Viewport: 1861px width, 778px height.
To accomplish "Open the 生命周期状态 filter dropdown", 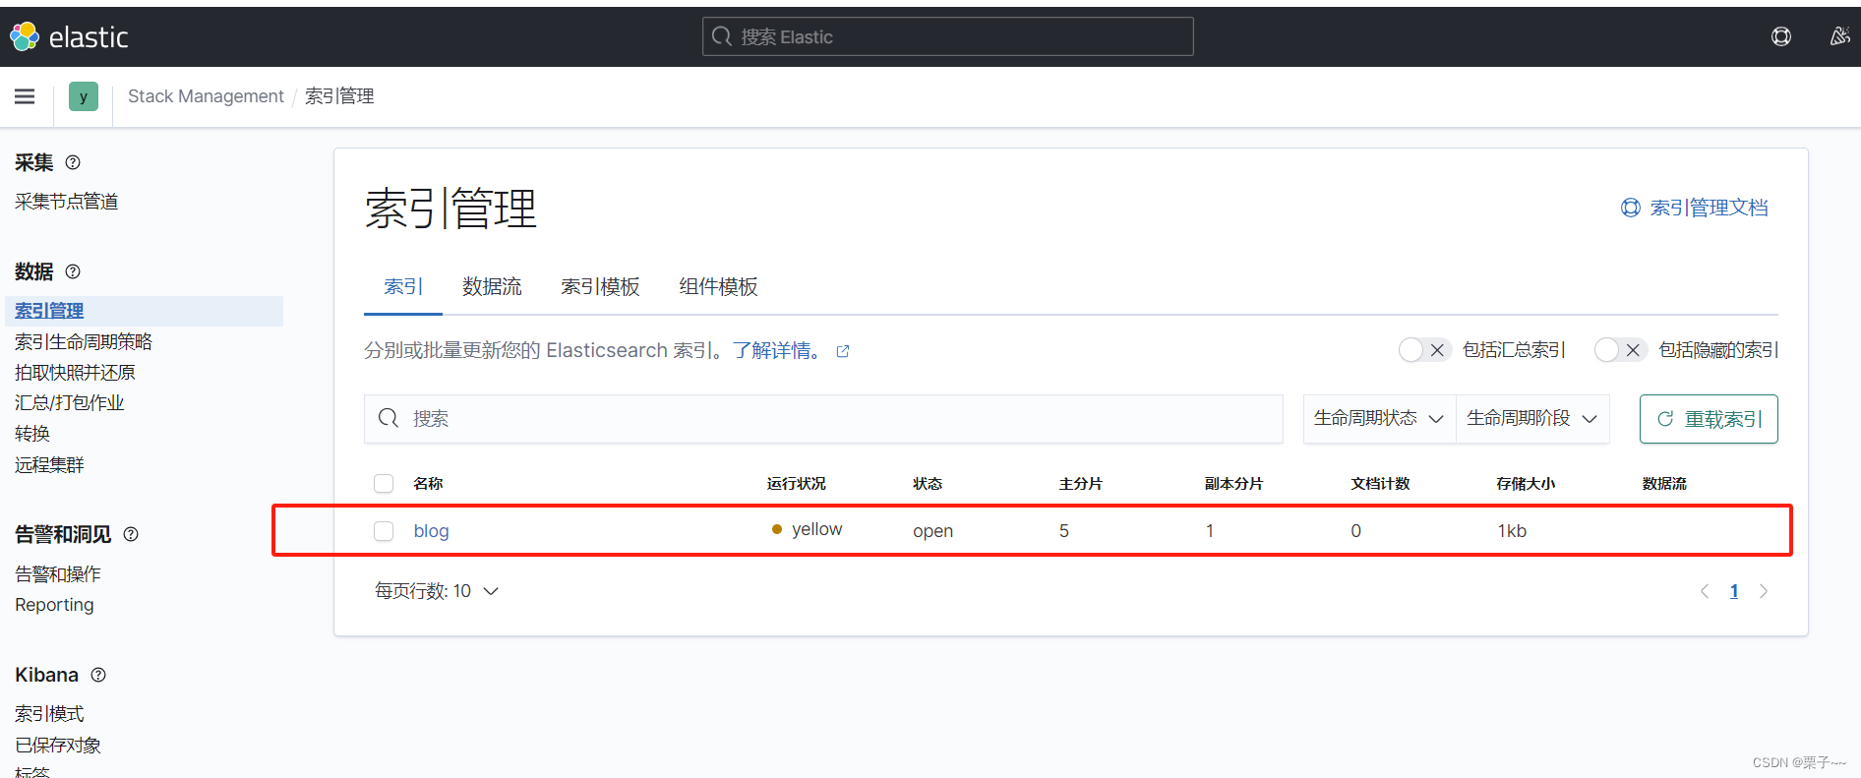I will 1379,419.
